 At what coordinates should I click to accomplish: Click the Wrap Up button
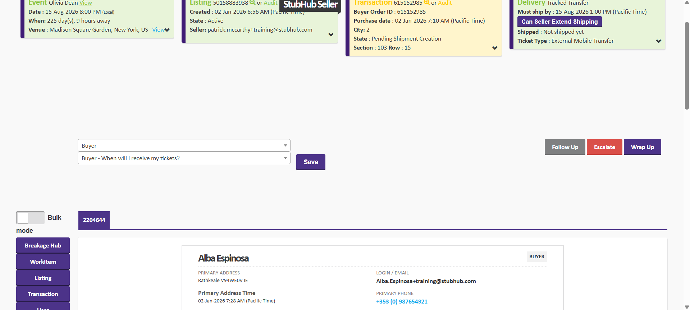pyautogui.click(x=642, y=147)
